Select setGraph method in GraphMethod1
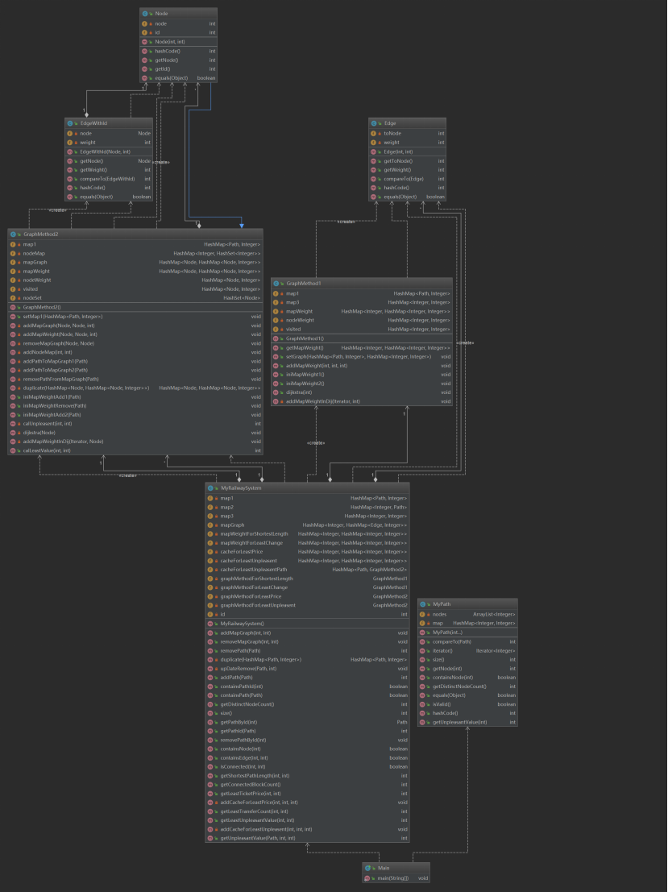668x892 pixels. (x=362, y=357)
